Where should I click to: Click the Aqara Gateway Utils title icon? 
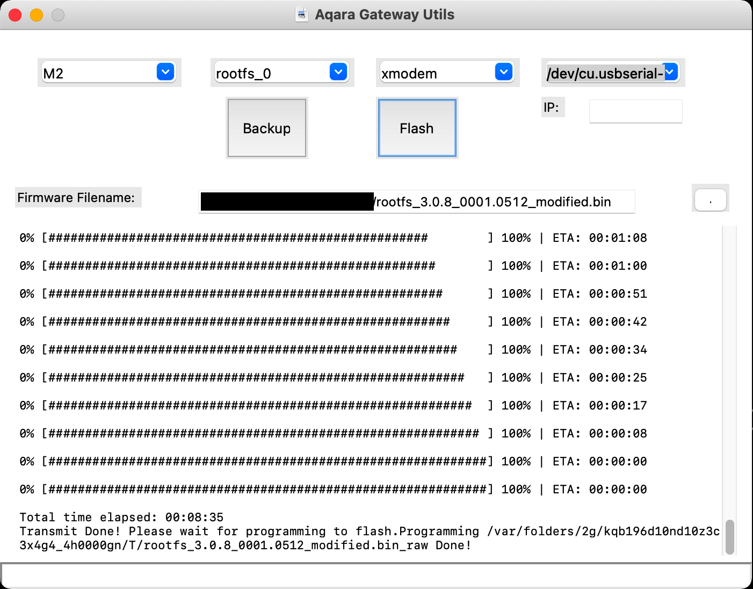(x=302, y=15)
